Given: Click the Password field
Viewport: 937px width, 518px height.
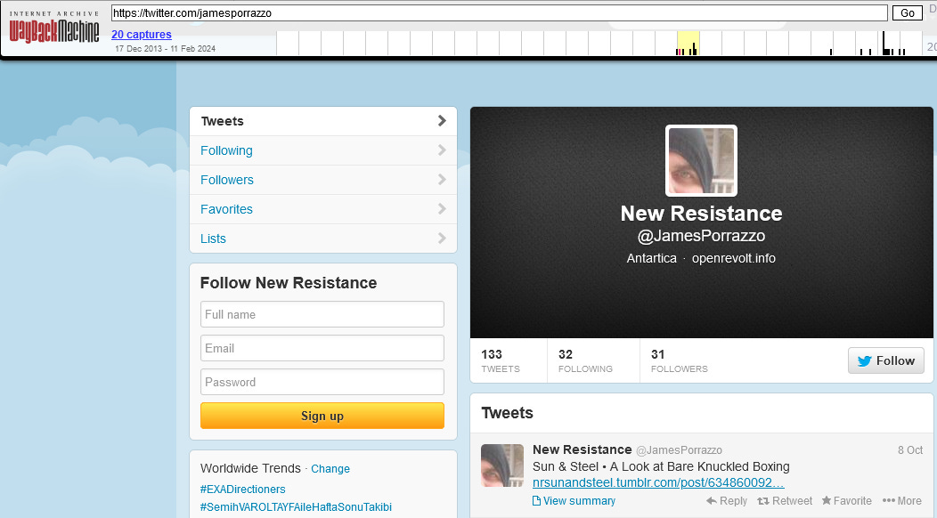Looking at the screenshot, I should 322,382.
